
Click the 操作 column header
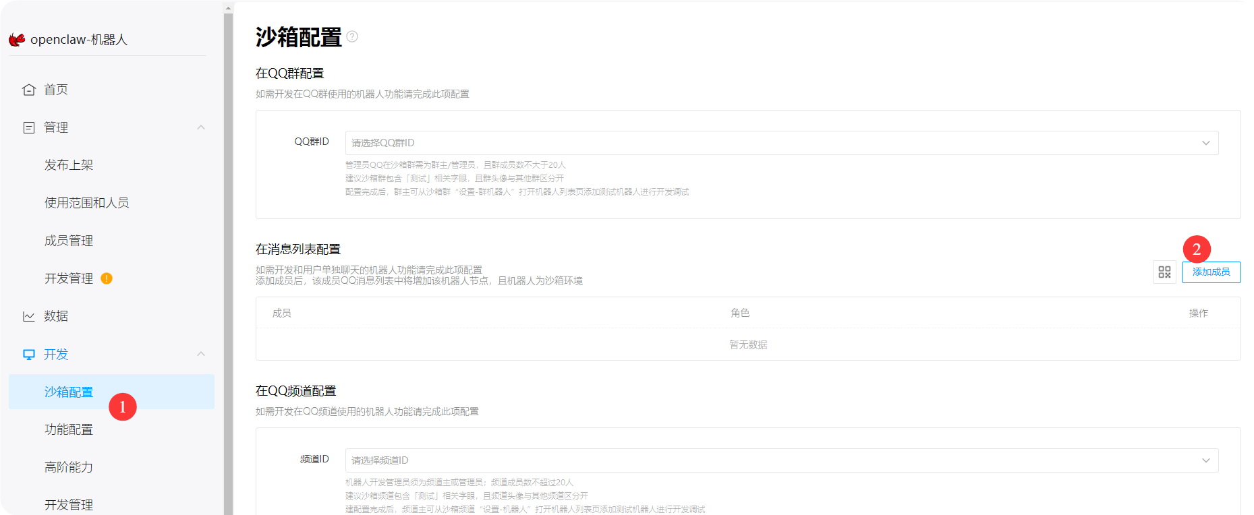coord(1199,313)
